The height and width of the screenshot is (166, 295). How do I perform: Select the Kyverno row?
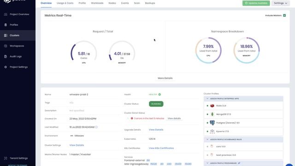point(243,131)
